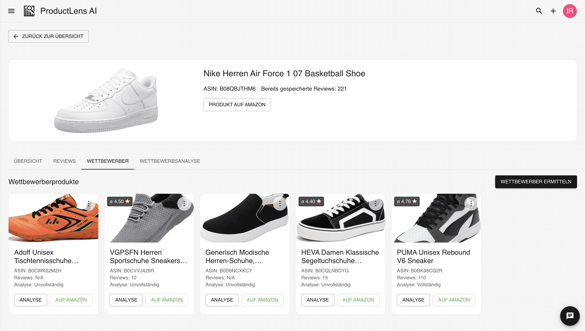
Task: Click the 4.40 star rating badge
Action: [311, 201]
